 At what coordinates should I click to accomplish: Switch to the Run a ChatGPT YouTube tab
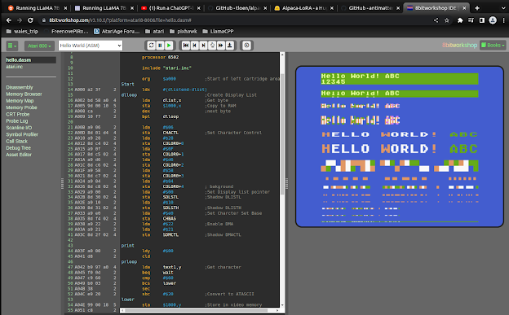[x=170, y=8]
